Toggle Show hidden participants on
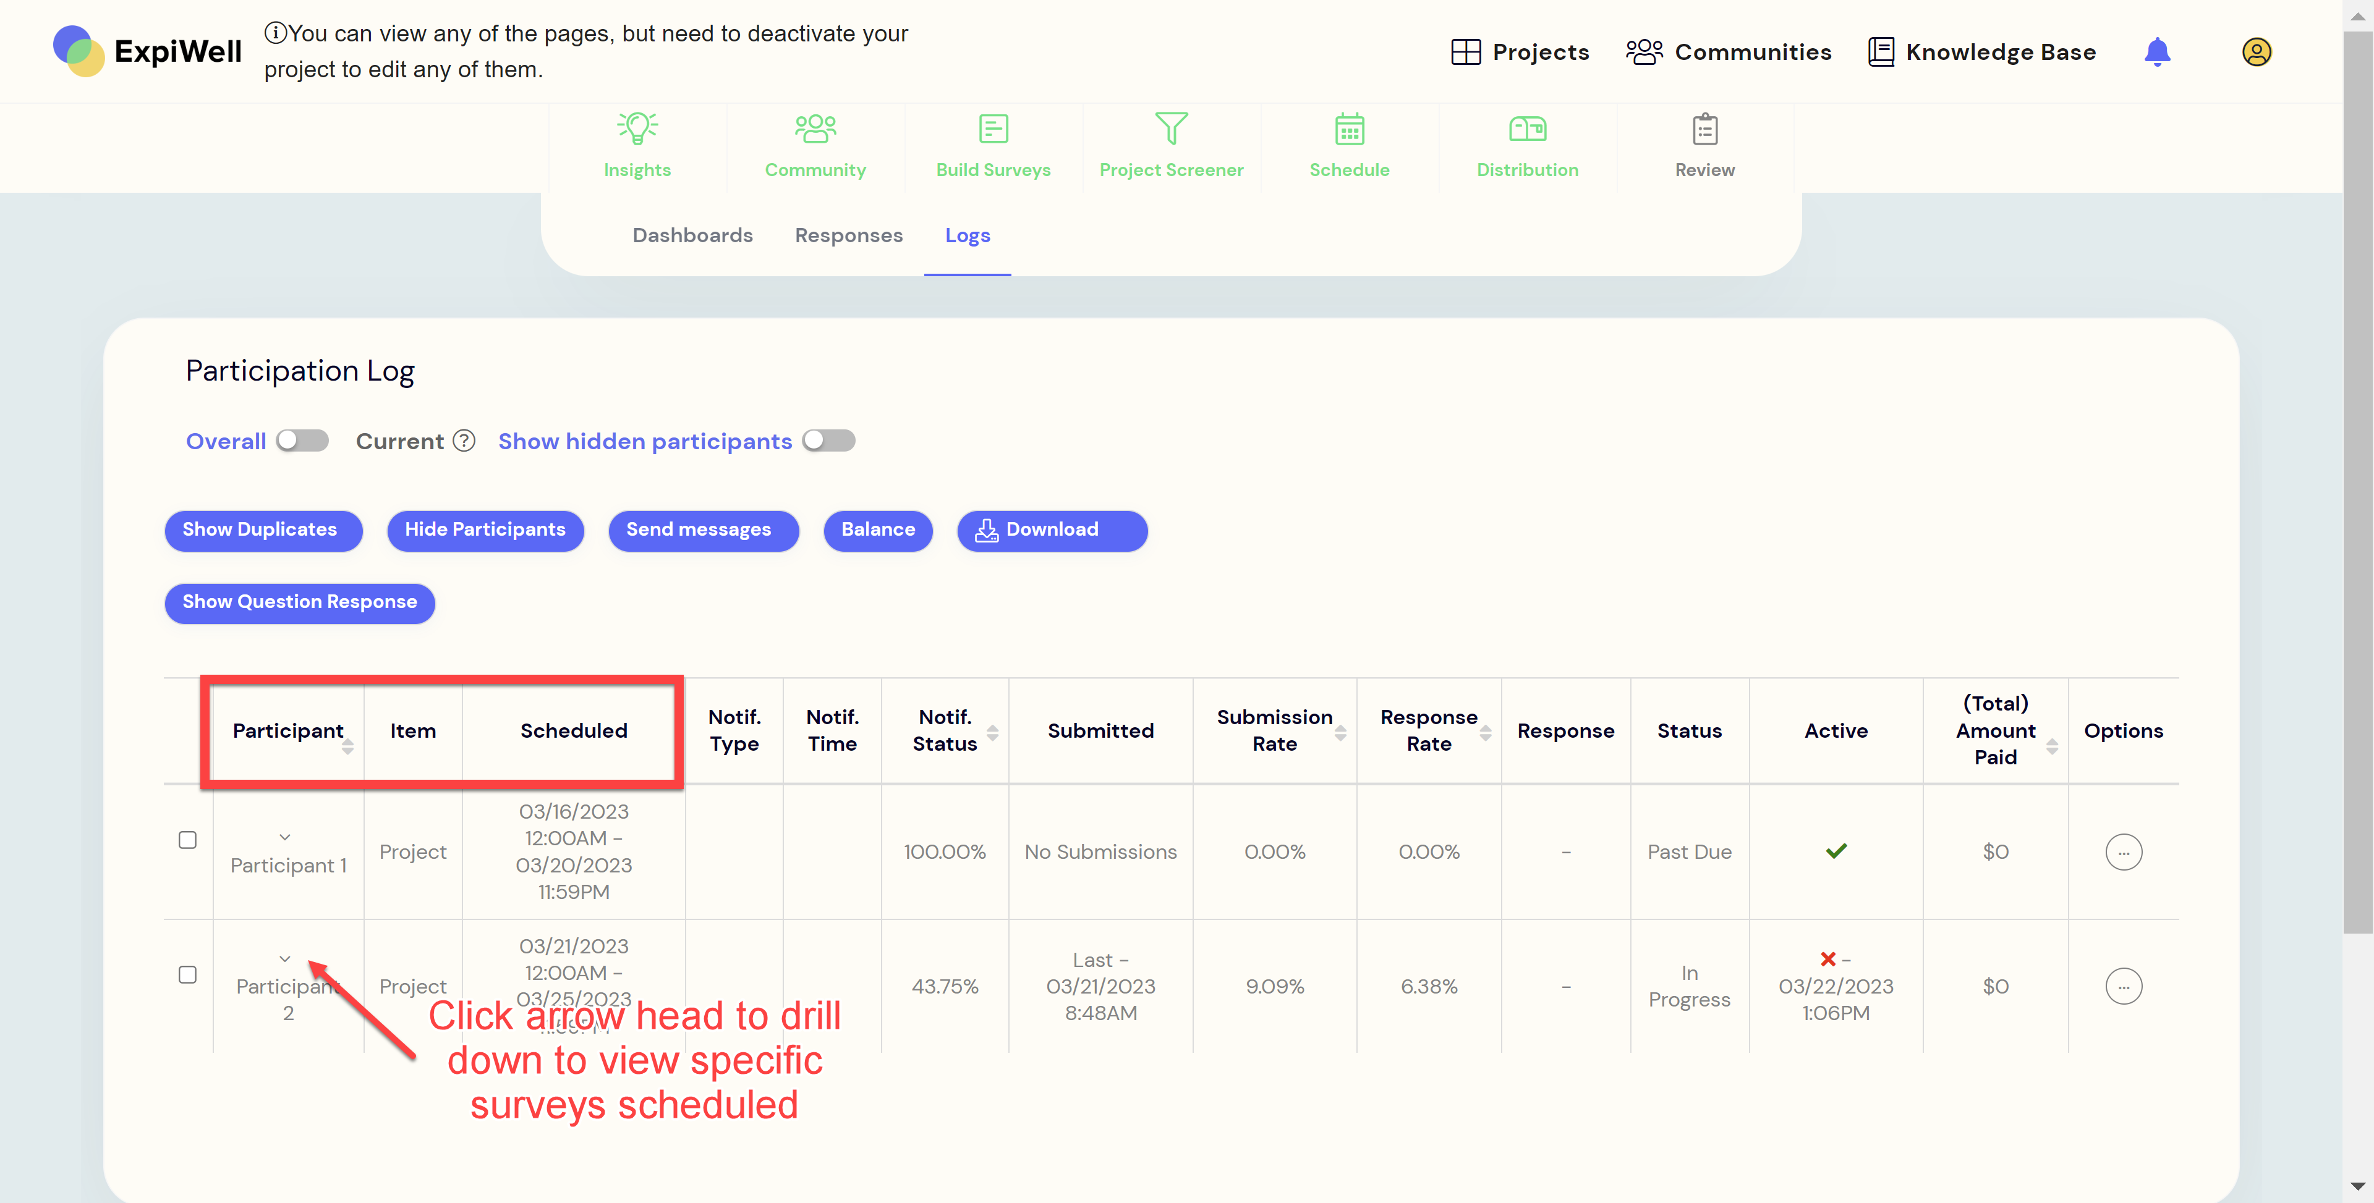This screenshot has height=1203, width=2374. click(x=828, y=441)
